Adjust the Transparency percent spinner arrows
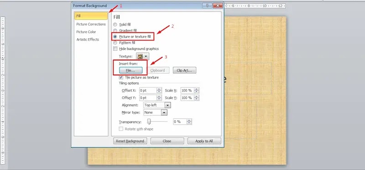The image size is (365, 170). pyautogui.click(x=189, y=122)
